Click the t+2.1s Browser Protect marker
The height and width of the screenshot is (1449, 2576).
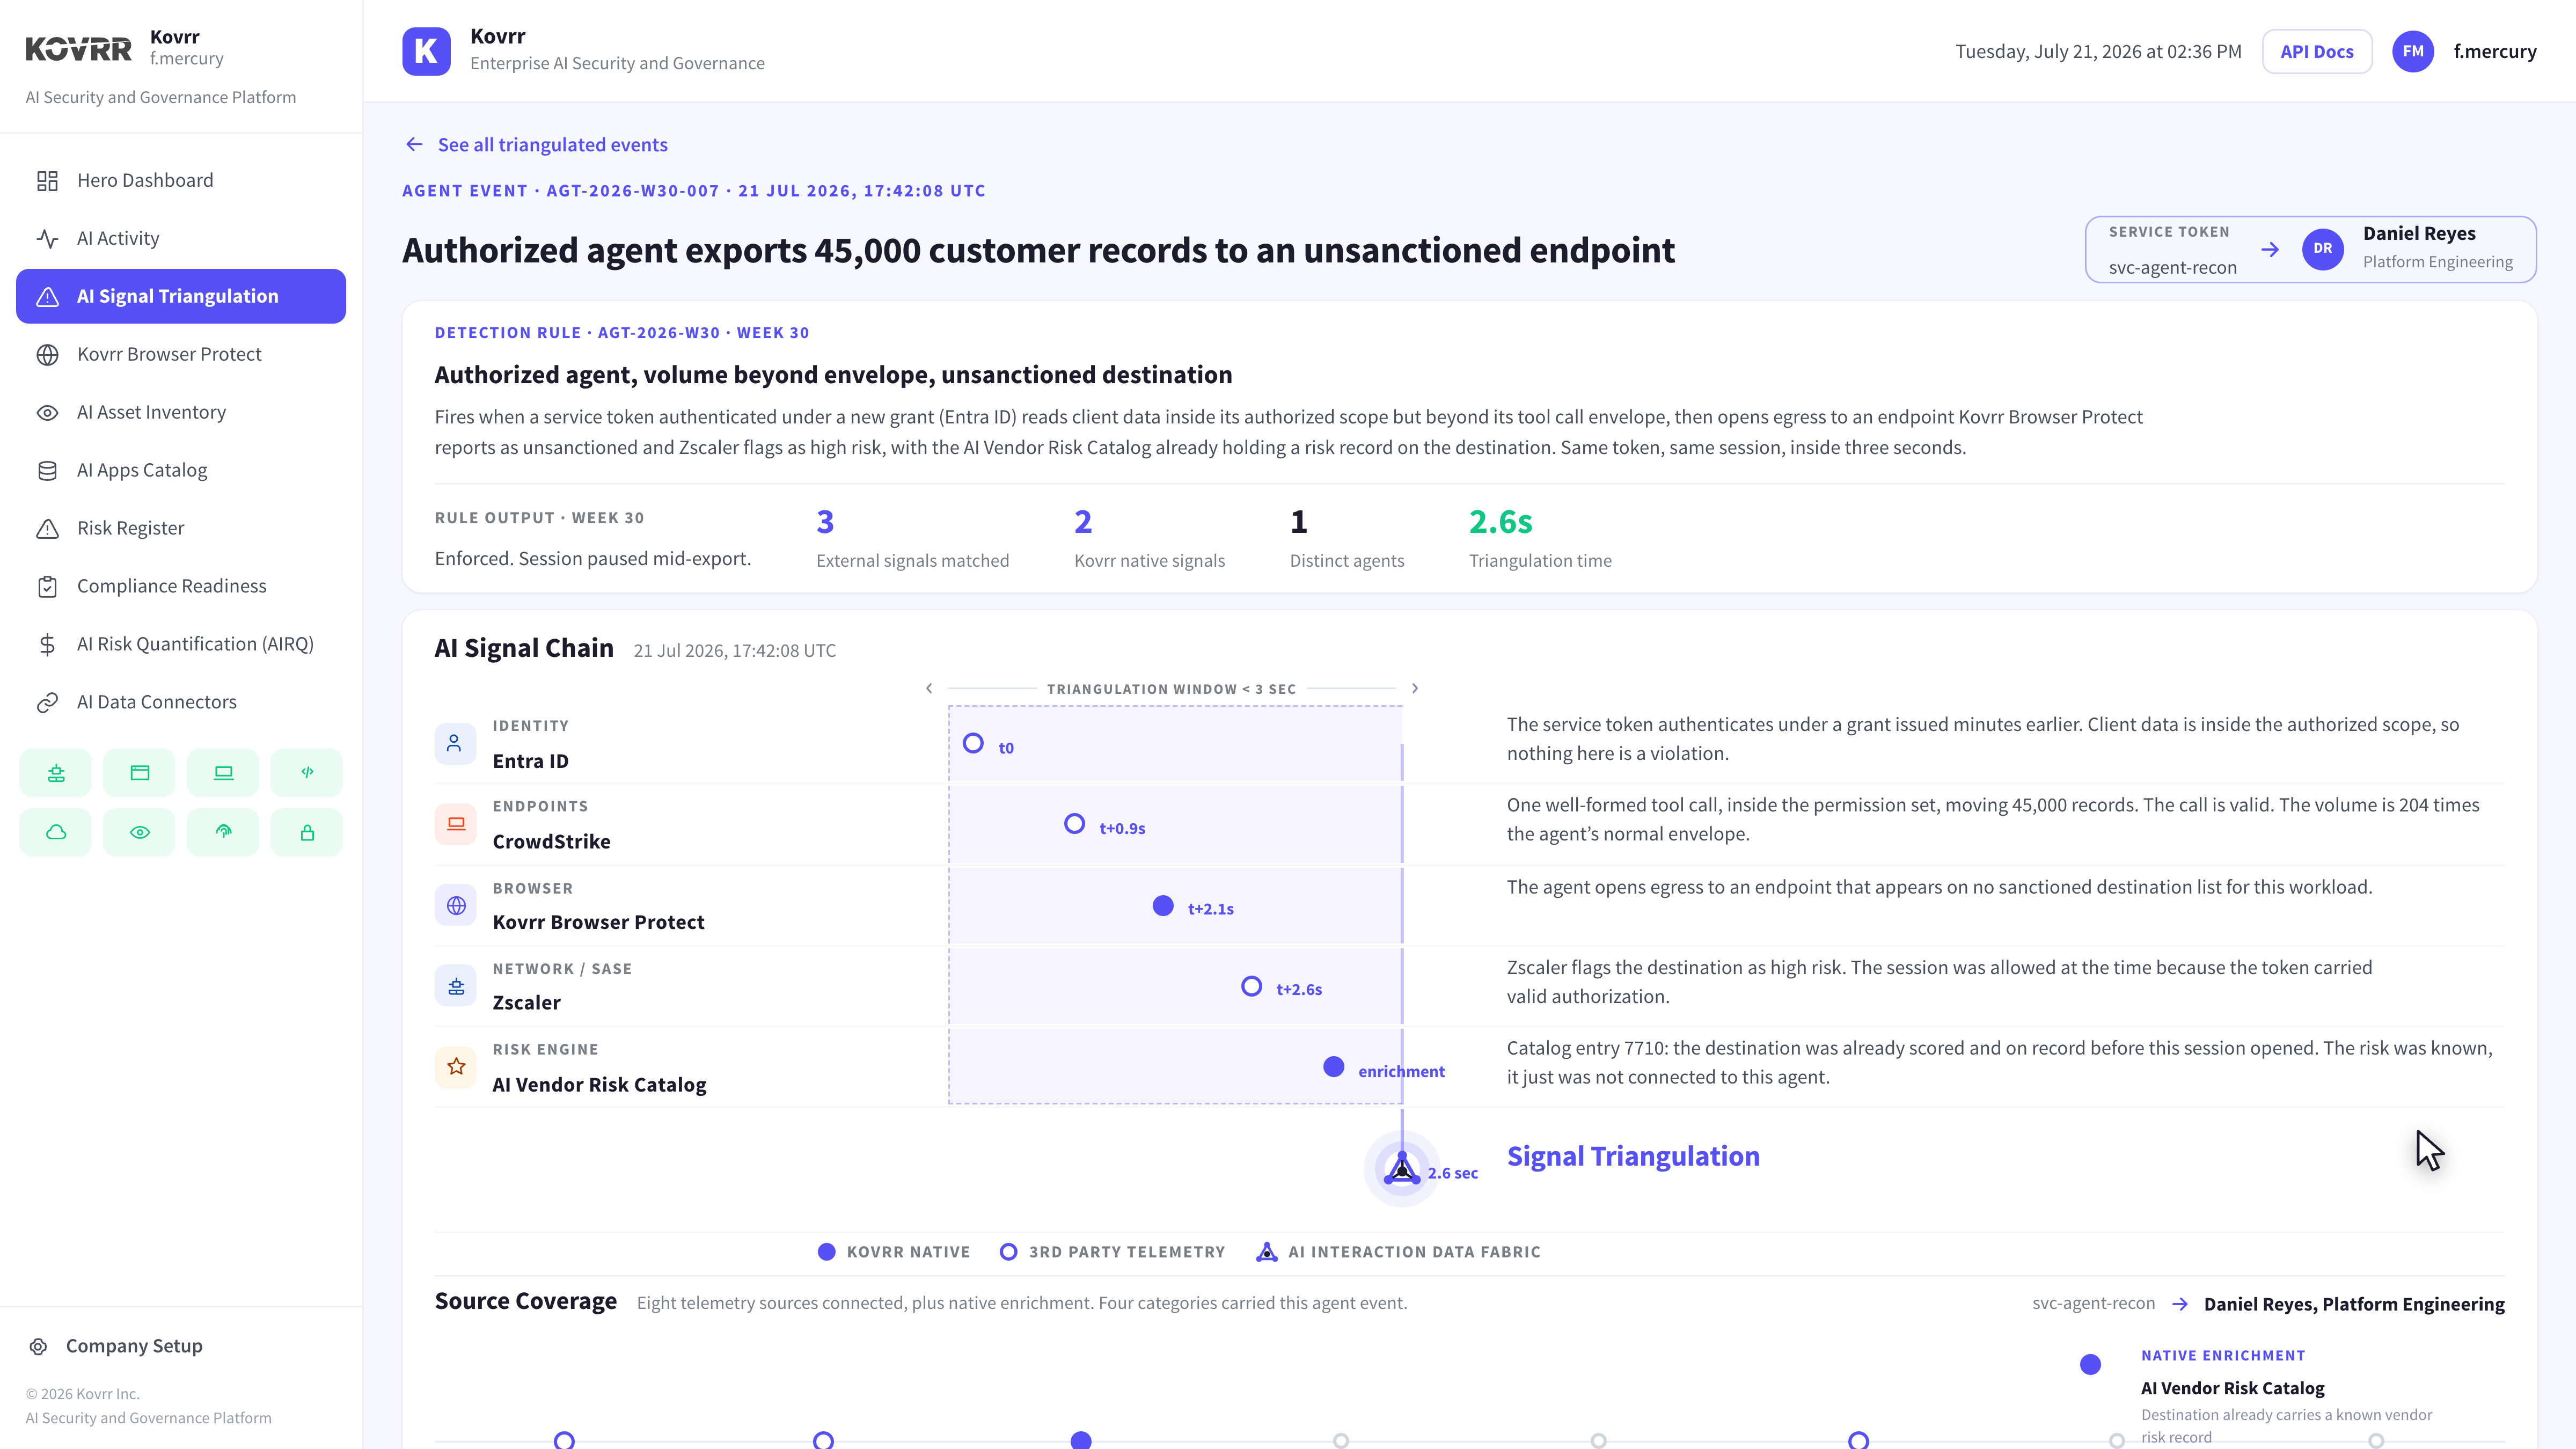click(x=1163, y=906)
